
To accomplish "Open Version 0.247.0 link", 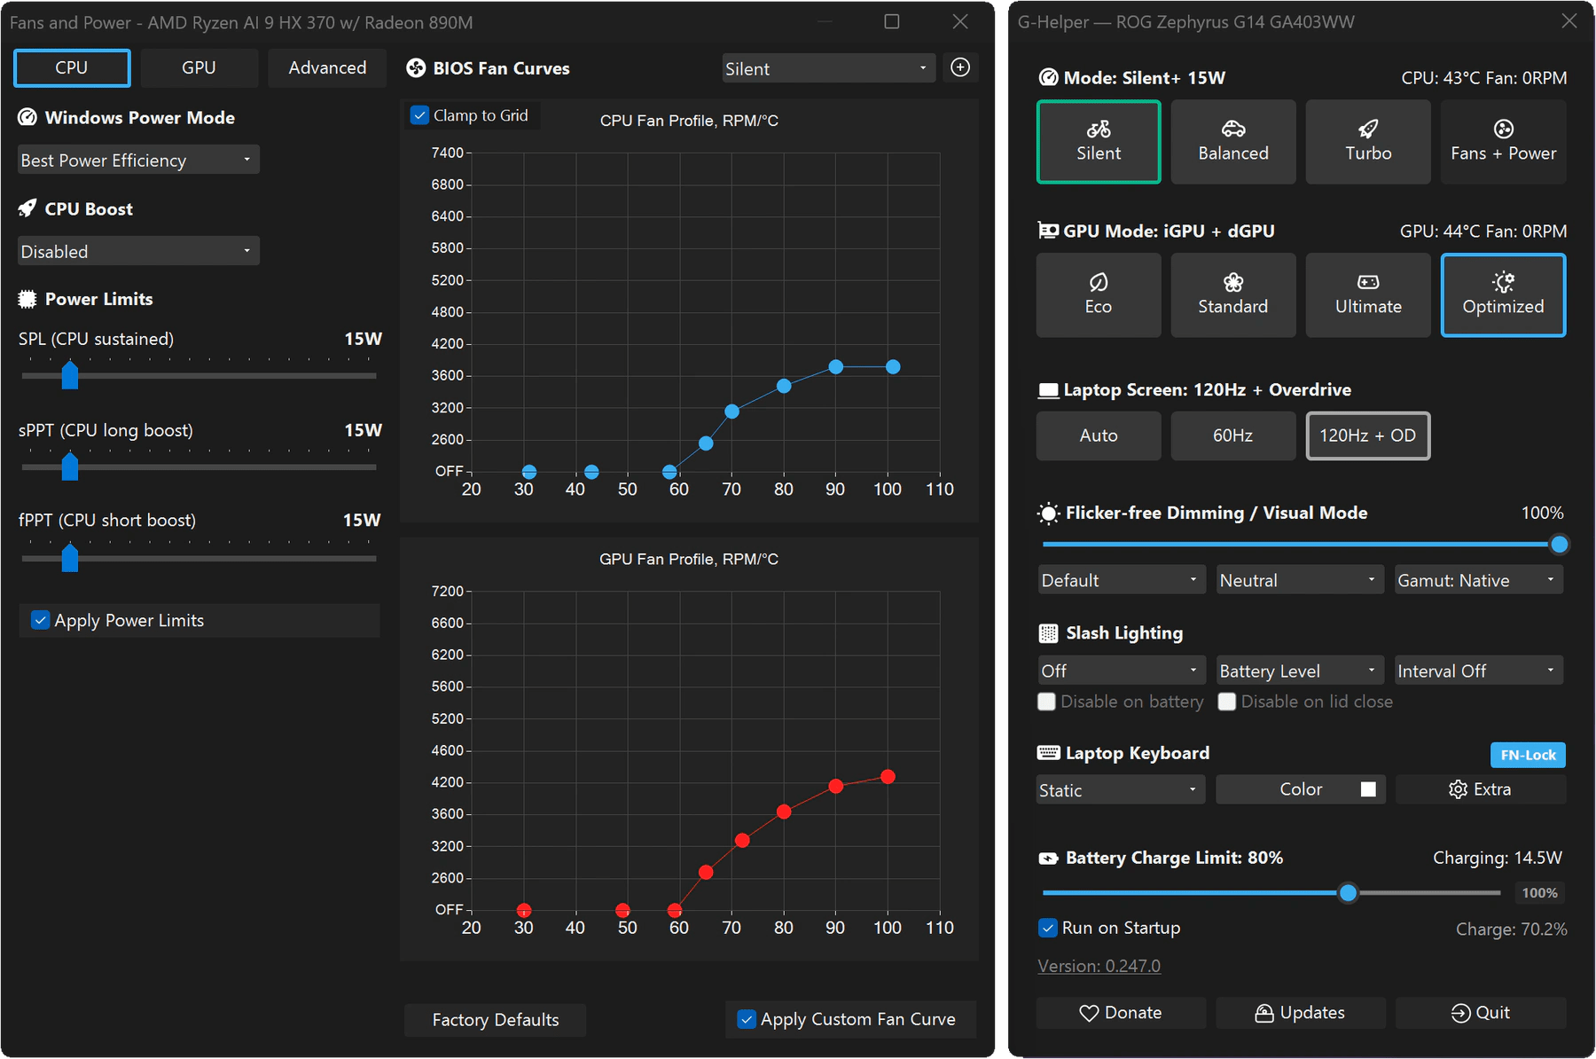I will point(1099,966).
